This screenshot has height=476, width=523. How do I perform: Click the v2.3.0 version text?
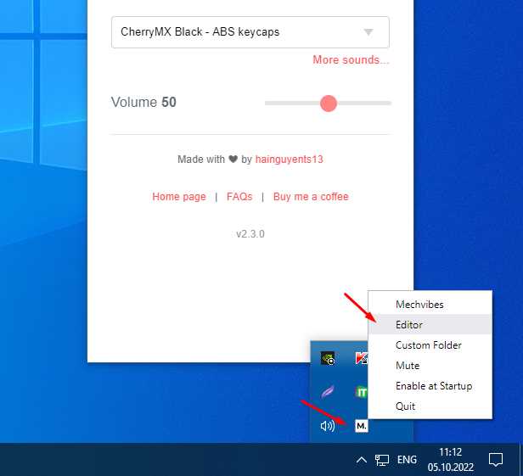point(250,234)
